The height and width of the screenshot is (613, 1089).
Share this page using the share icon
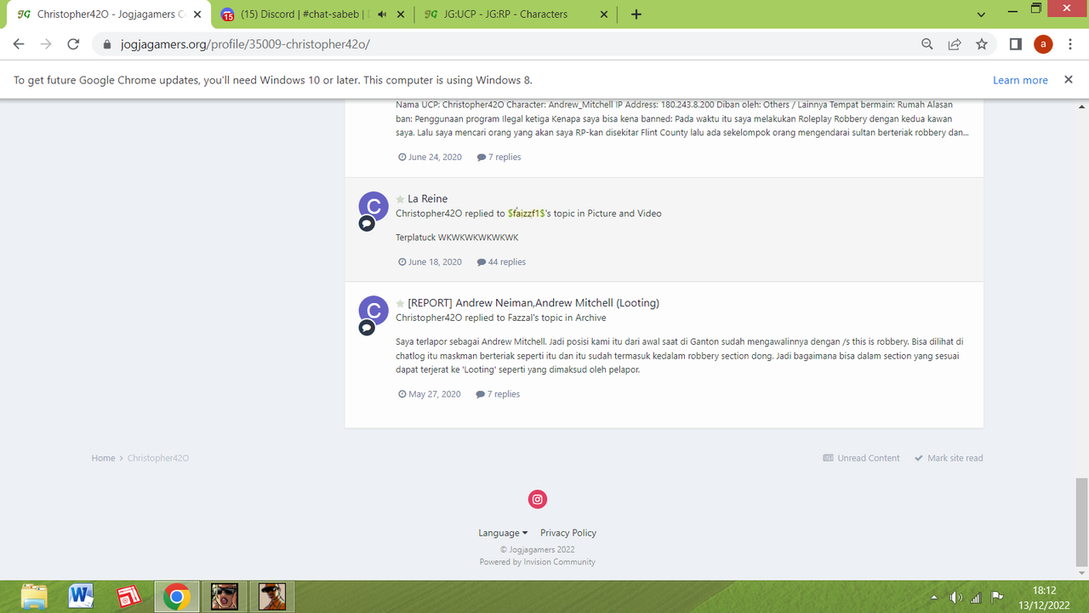pyautogui.click(x=955, y=44)
